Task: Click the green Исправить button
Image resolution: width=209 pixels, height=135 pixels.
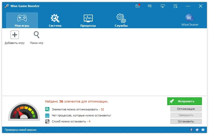Action: 185,101
